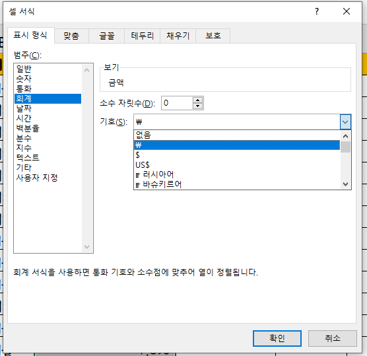Click the category list scroll up arrow

[x=87, y=70]
